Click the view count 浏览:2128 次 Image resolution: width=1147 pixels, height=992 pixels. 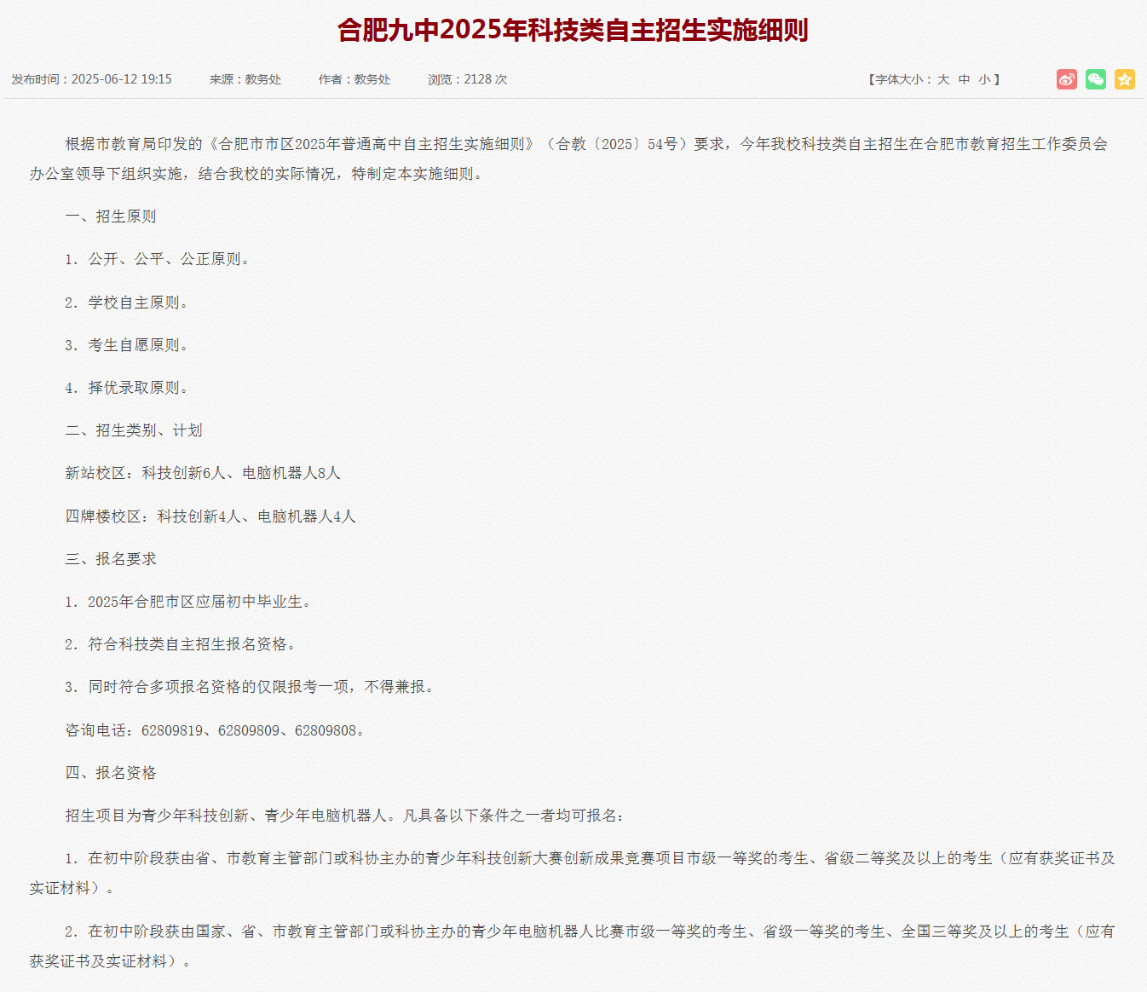(x=467, y=79)
